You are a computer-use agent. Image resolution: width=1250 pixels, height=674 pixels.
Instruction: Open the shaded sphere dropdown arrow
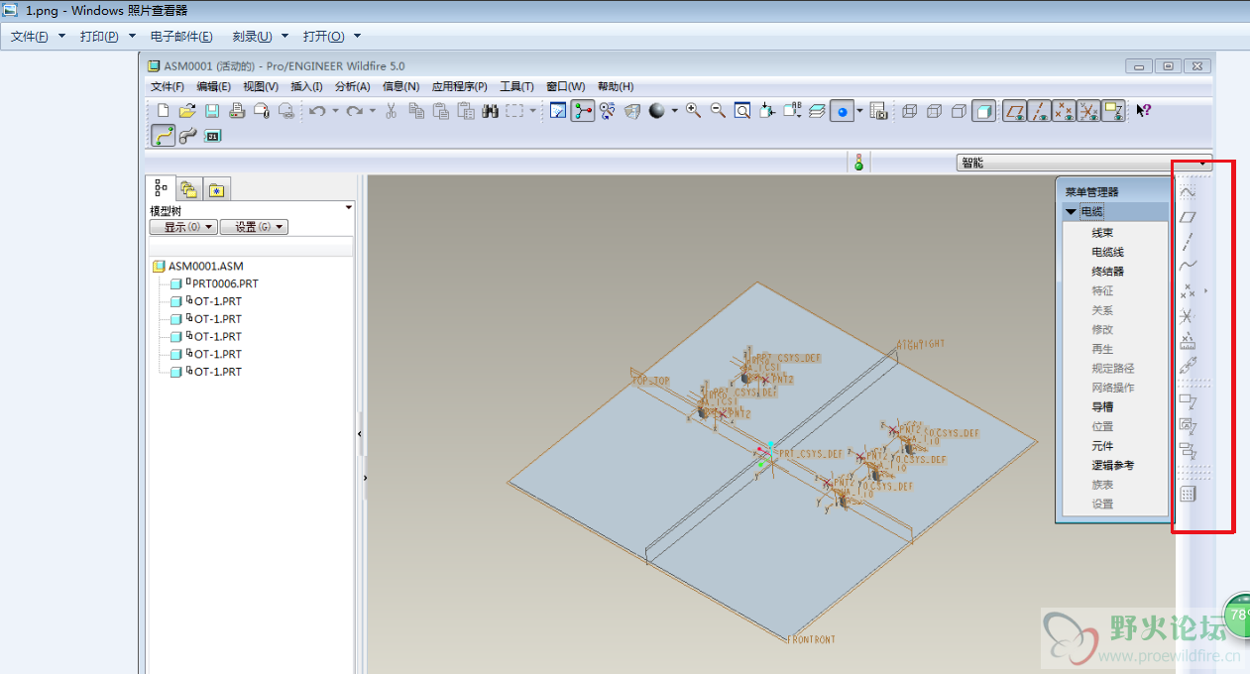[x=674, y=111]
